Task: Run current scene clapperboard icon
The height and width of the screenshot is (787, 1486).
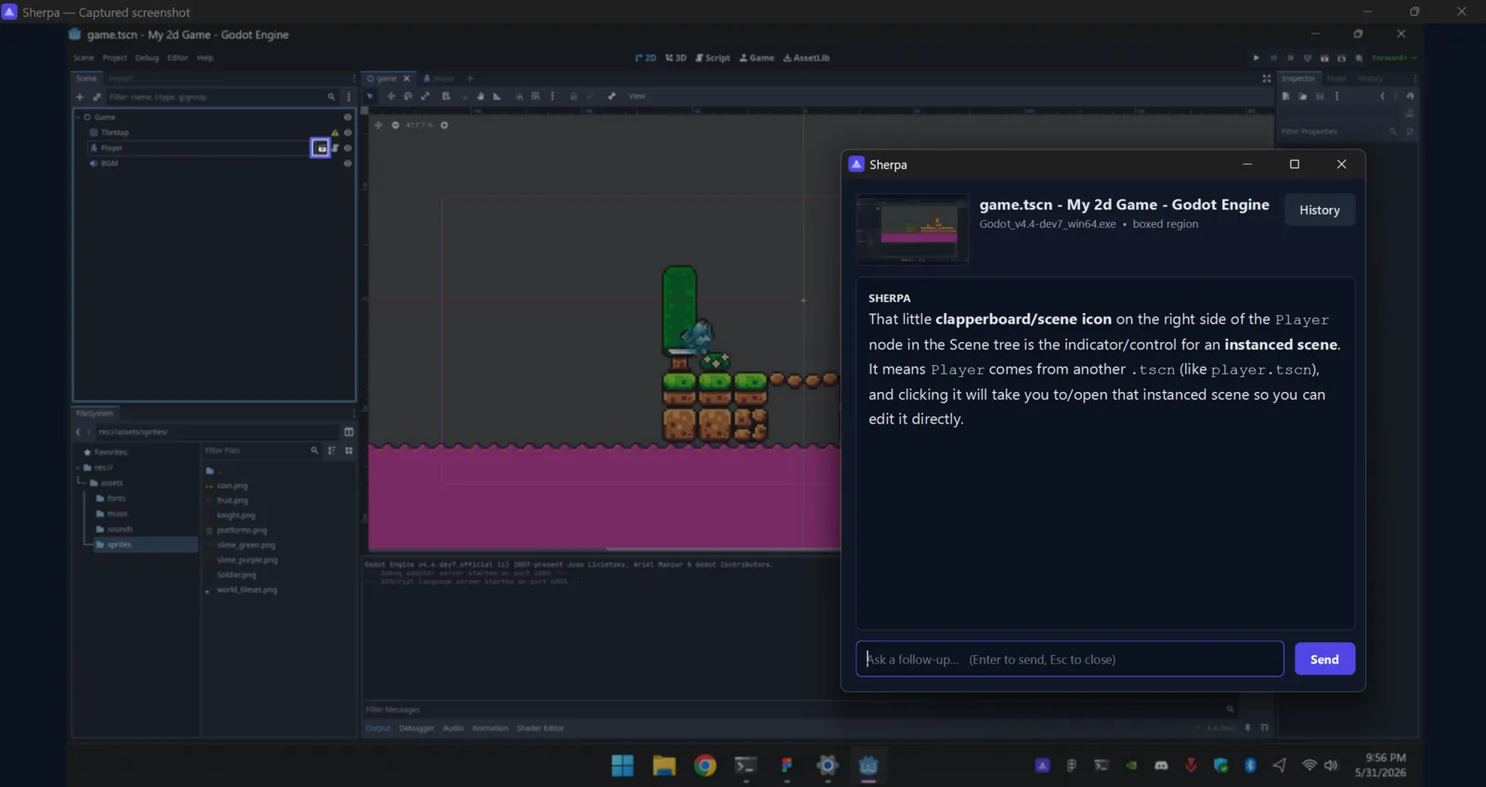Action: pyautogui.click(x=1324, y=58)
